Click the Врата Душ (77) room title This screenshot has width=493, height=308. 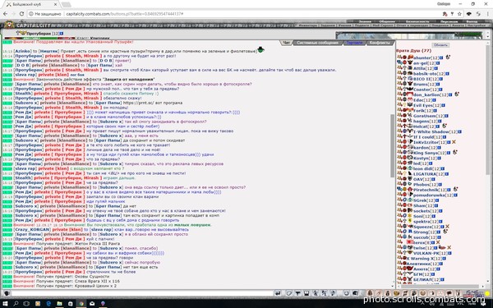tap(413, 50)
